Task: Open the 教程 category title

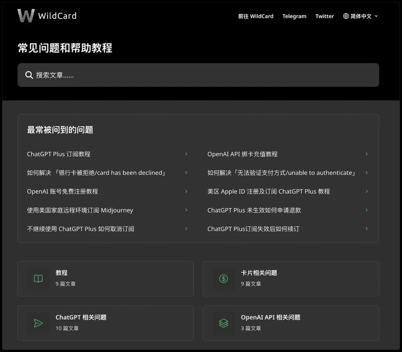Action: point(62,273)
